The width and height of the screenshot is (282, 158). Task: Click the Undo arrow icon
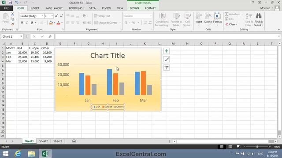pos(17,3)
